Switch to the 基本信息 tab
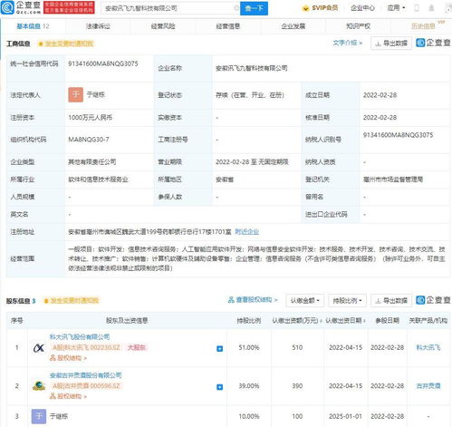The image size is (452, 427). [x=33, y=26]
